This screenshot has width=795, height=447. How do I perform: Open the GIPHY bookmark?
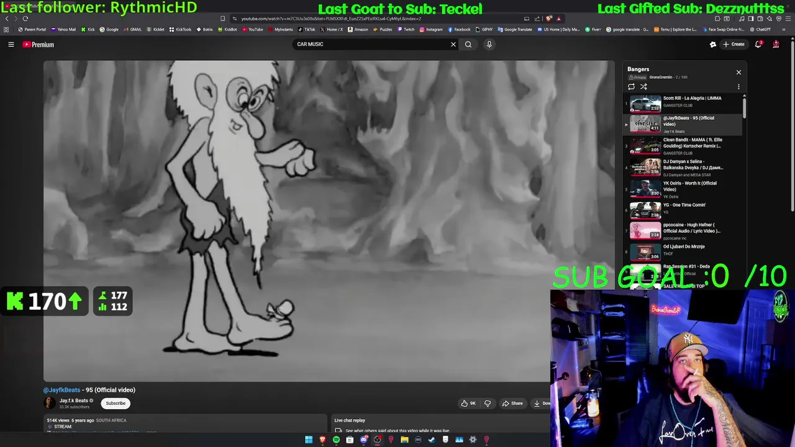[484, 29]
